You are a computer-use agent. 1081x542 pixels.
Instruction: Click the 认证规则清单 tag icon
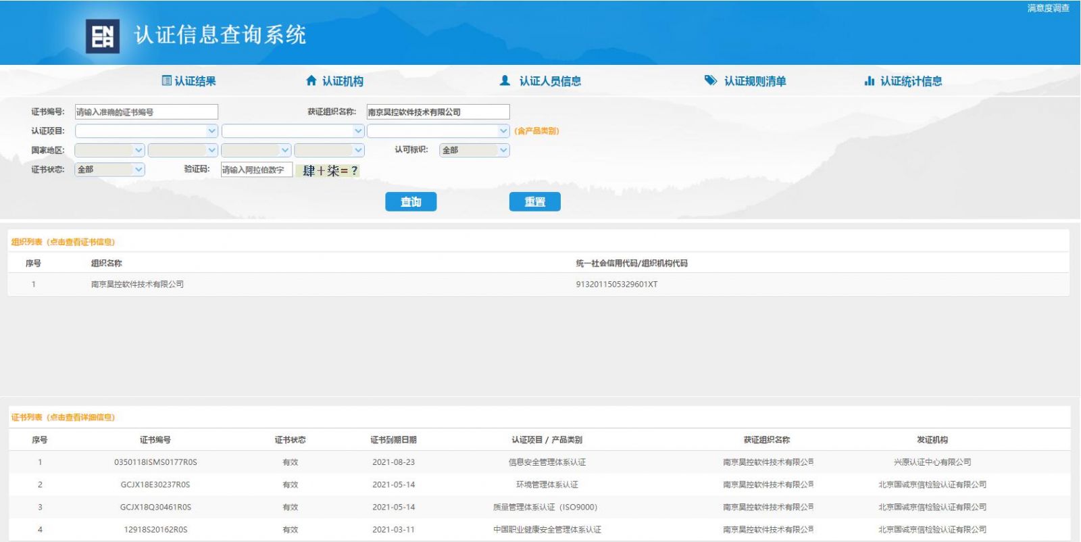pyautogui.click(x=710, y=80)
